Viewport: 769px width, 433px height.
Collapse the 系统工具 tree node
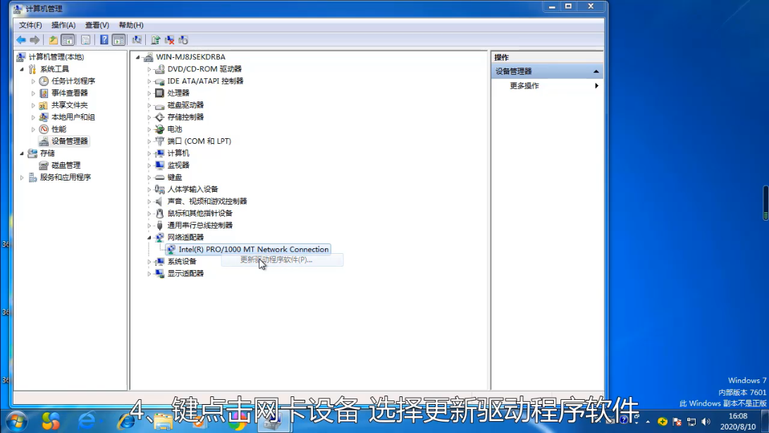[x=22, y=69]
